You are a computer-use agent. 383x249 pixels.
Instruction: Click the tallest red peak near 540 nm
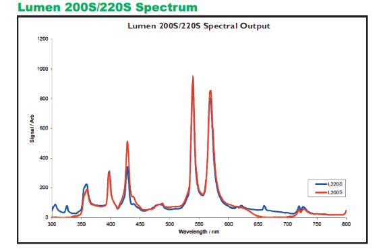(x=193, y=77)
